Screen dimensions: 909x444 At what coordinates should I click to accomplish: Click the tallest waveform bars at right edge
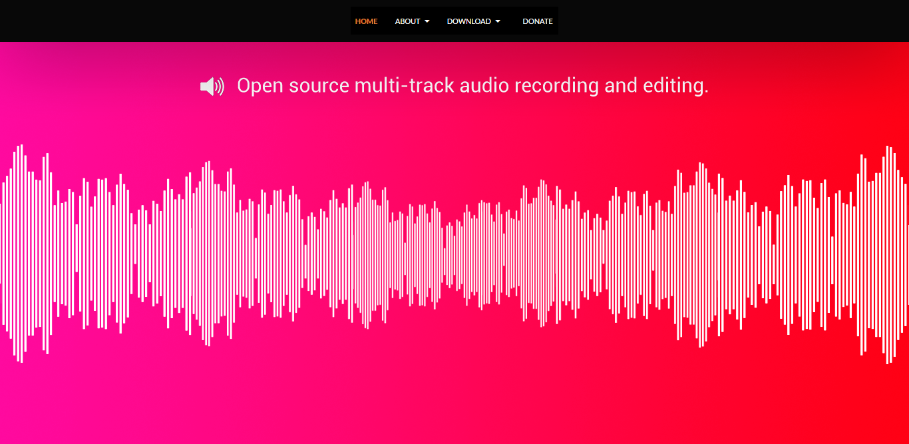888,254
